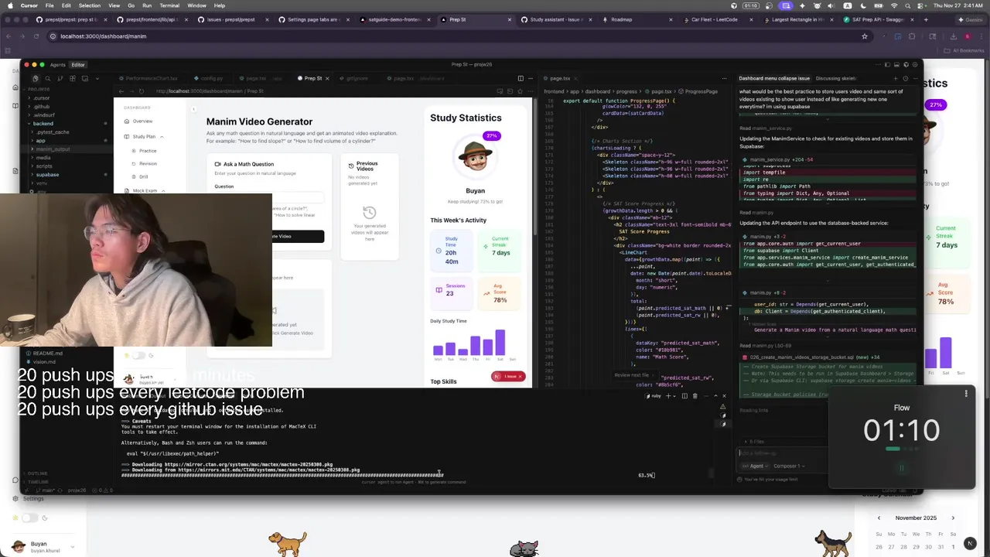Close the terminal panel
Viewport: 990px width, 557px height.
coord(724,396)
